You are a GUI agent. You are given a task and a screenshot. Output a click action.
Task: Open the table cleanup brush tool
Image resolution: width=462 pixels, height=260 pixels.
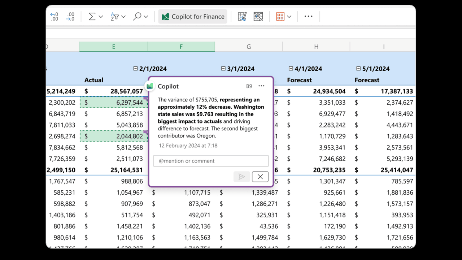(x=242, y=17)
